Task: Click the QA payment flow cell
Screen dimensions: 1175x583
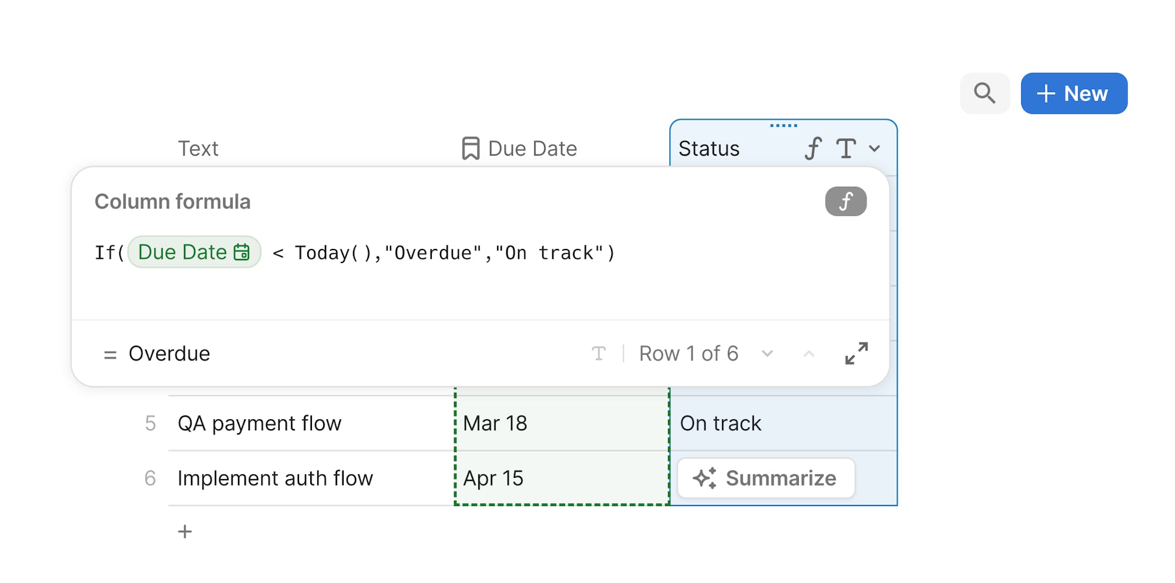Action: tap(294, 423)
